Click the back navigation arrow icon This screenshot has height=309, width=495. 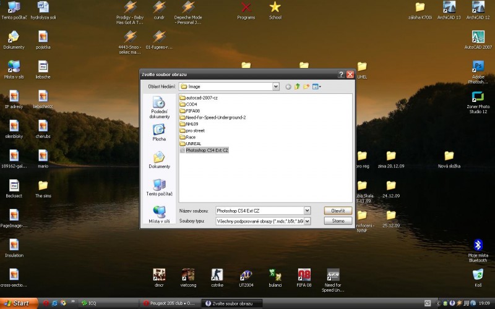[x=288, y=87]
